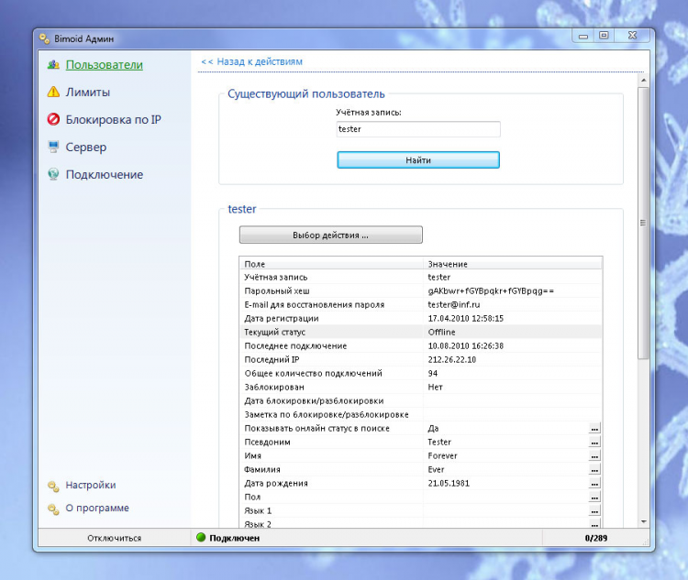
Task: Minimize the Bimoid Админ window
Action: (x=583, y=36)
